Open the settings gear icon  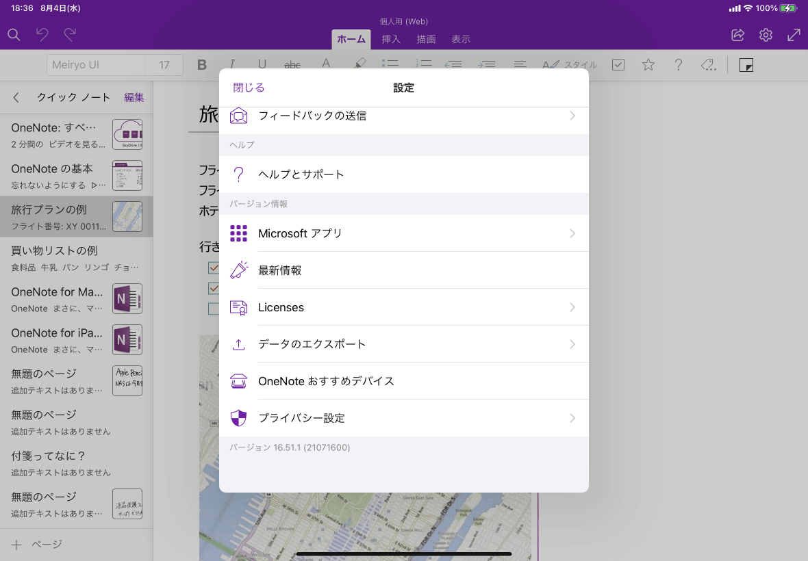point(766,34)
